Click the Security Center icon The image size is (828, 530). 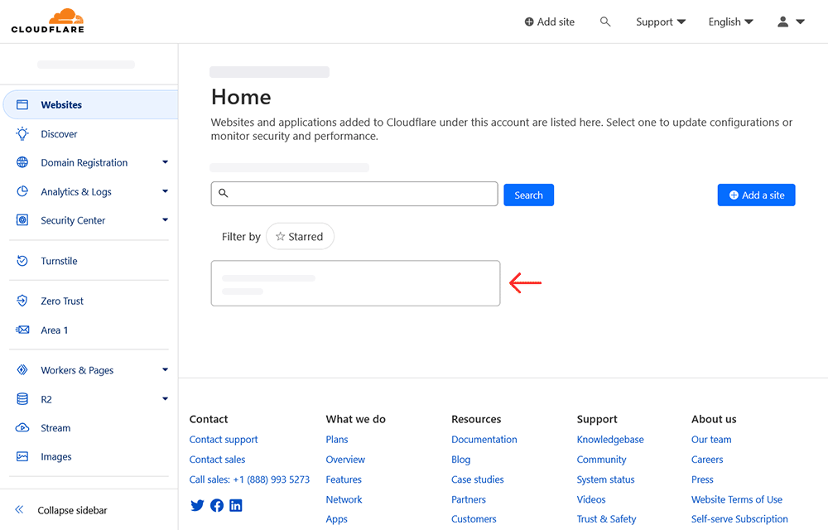point(22,219)
